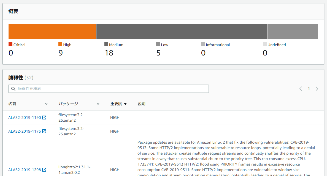Open external link icon for ALAS2-2019-1175
327x176 pixels.
pos(44,131)
